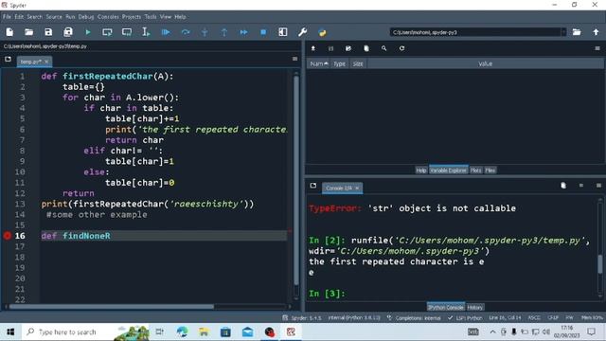Screen dimensions: 606x341
Task: Switch to the Plots tab
Action: pos(475,170)
